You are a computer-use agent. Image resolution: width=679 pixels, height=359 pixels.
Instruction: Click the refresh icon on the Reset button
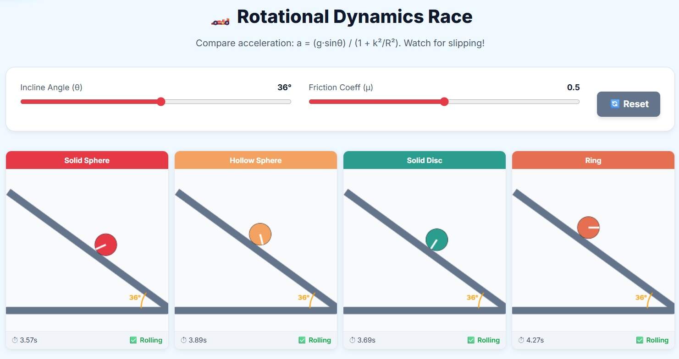615,104
